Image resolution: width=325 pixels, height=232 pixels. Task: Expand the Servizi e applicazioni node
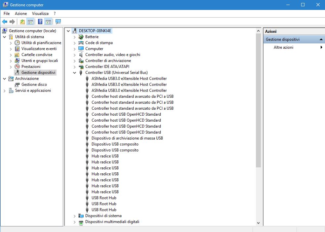coord(5,91)
